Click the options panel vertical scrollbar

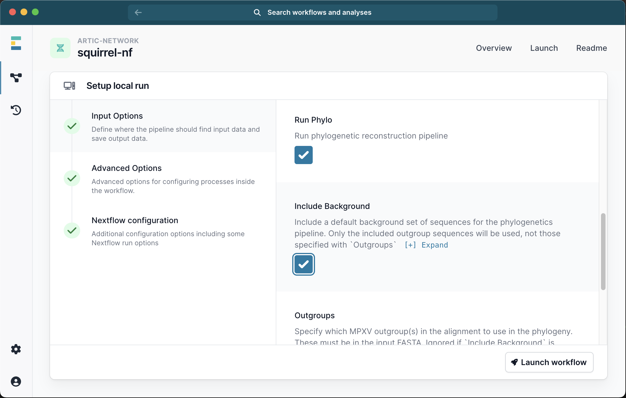pyautogui.click(x=603, y=252)
